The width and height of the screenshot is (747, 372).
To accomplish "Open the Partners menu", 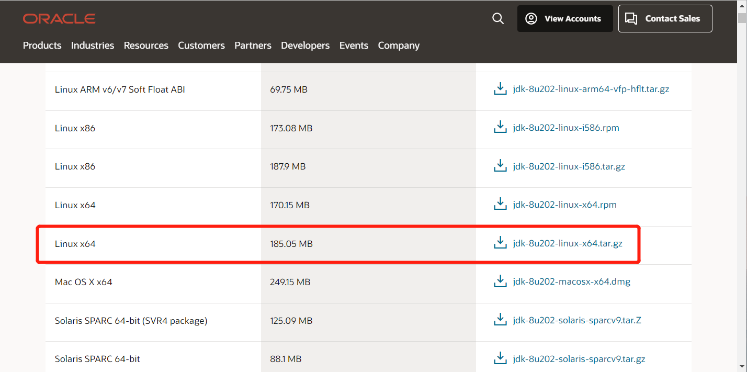I will tap(253, 46).
